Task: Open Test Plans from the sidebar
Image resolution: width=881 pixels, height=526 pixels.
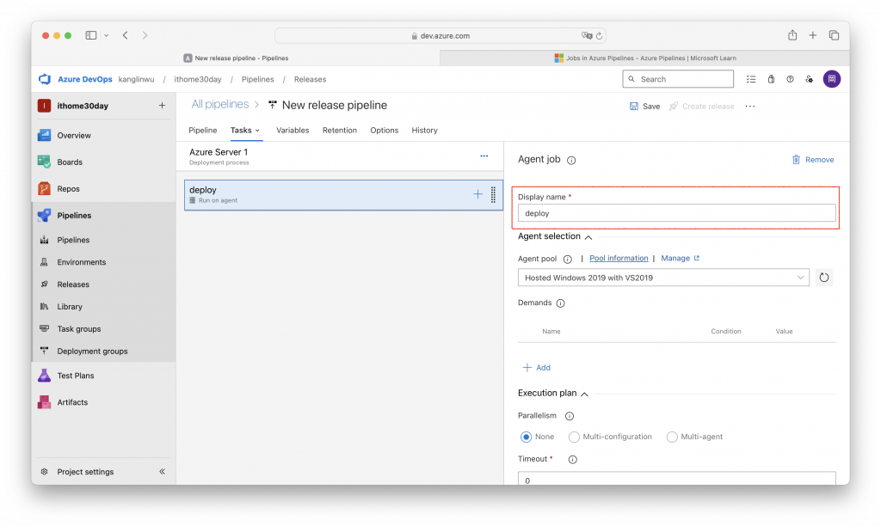Action: 76,376
